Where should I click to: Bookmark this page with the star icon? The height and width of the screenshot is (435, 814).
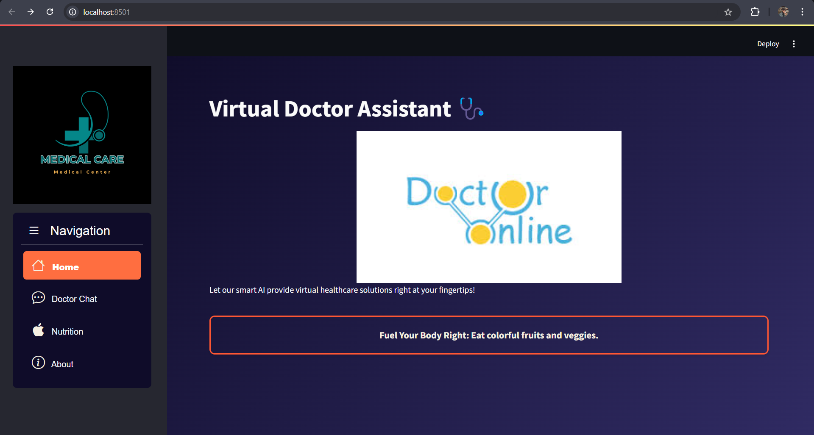coord(728,12)
